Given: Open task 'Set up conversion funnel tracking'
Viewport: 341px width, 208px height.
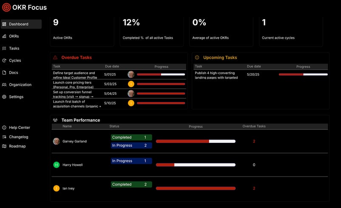Looking at the screenshot, I should (x=73, y=94).
